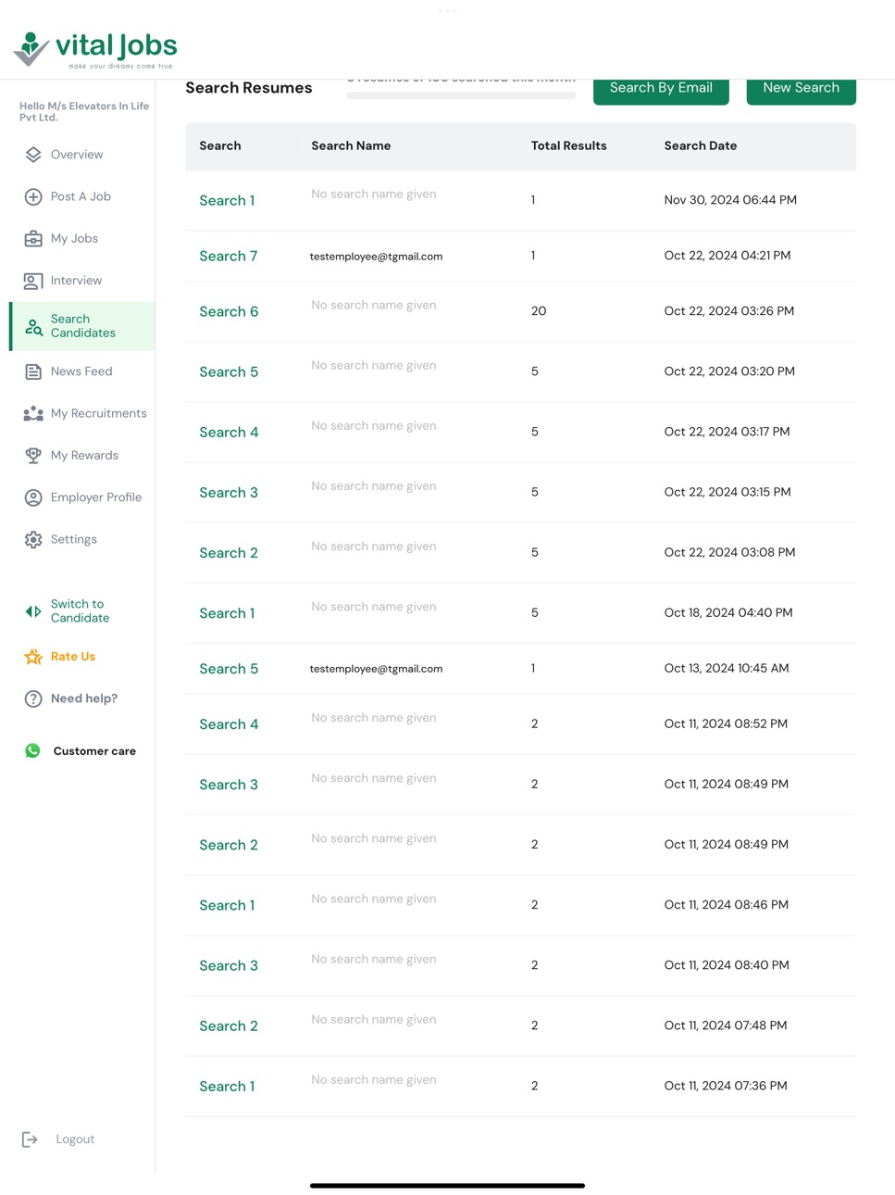
Task: Open My Recruitments page
Action: click(98, 413)
